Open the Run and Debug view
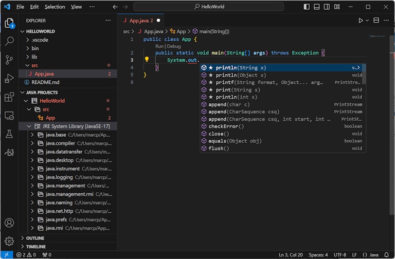This screenshot has width=395, height=259. (x=9, y=79)
